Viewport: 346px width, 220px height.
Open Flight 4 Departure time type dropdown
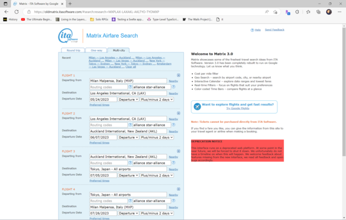tap(128, 213)
